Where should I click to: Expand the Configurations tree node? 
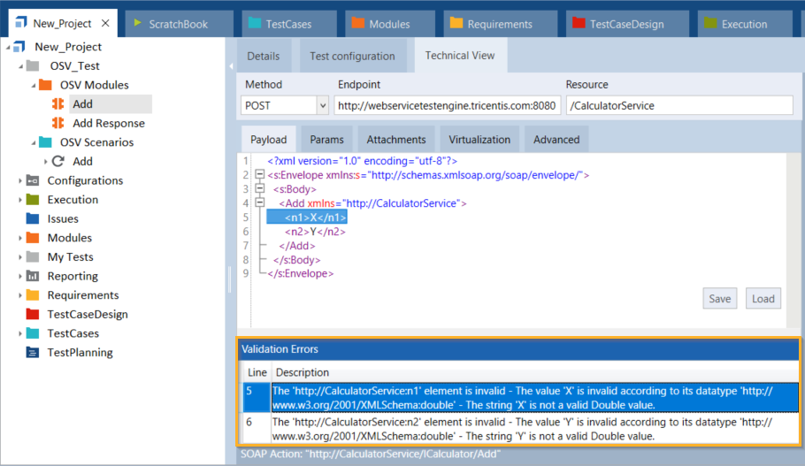[x=20, y=180]
